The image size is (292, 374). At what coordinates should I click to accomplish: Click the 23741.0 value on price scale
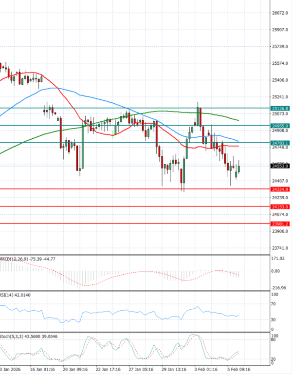point(279,247)
